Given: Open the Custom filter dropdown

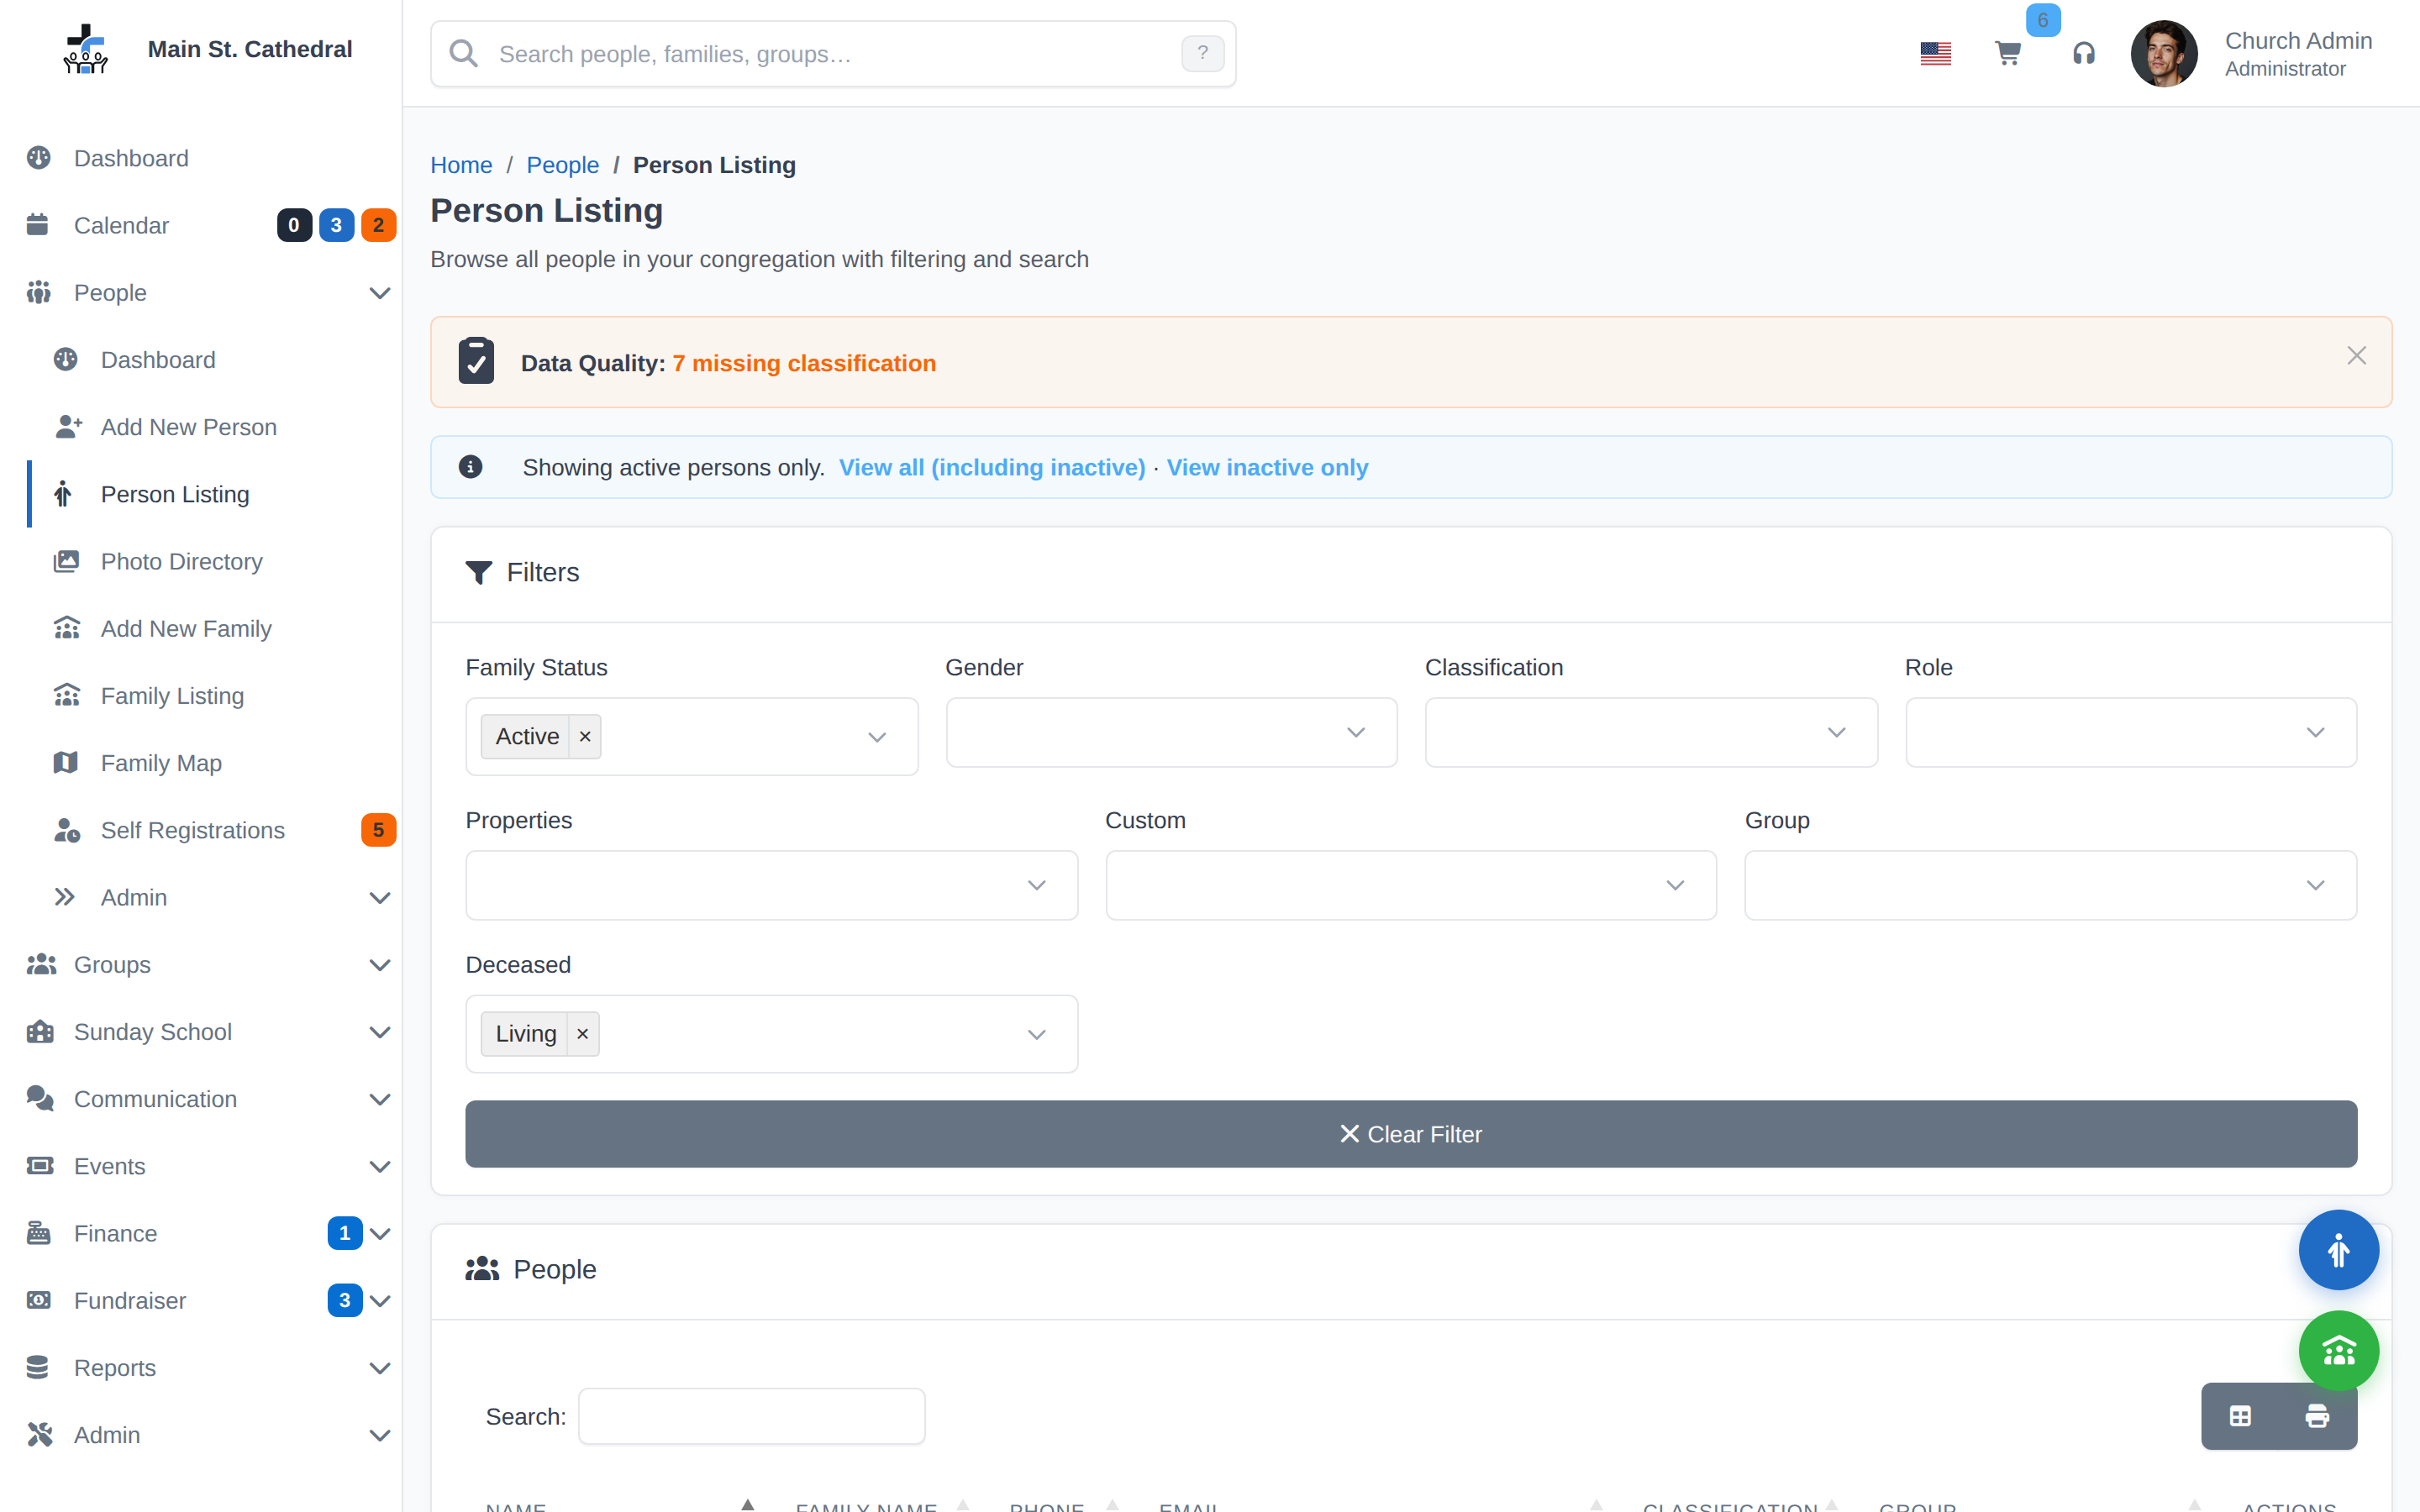Looking at the screenshot, I should pos(1411,885).
